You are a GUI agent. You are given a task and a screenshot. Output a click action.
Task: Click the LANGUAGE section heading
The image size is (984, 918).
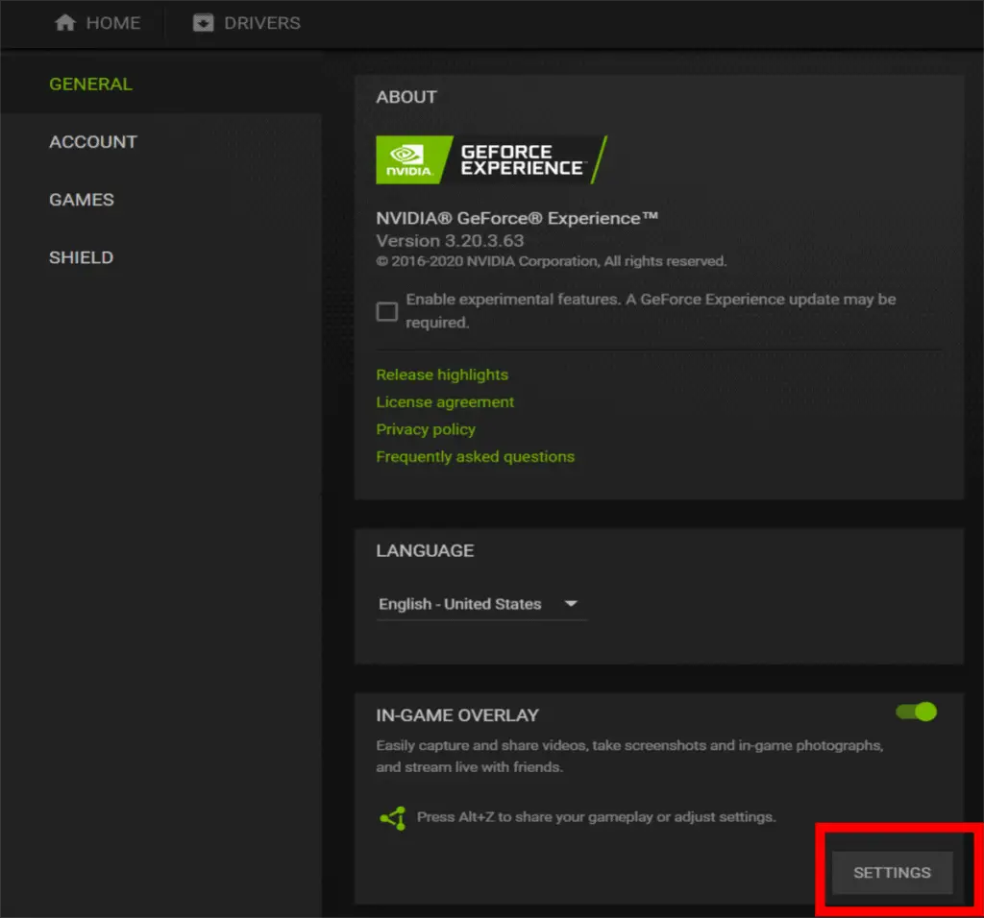[425, 550]
